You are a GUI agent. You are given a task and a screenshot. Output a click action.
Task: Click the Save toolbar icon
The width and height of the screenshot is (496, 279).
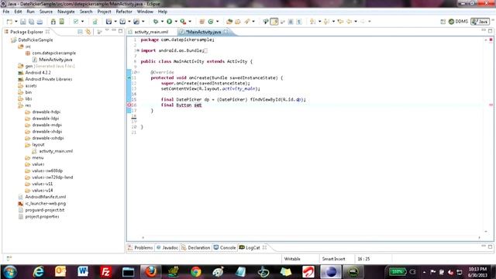23,22
